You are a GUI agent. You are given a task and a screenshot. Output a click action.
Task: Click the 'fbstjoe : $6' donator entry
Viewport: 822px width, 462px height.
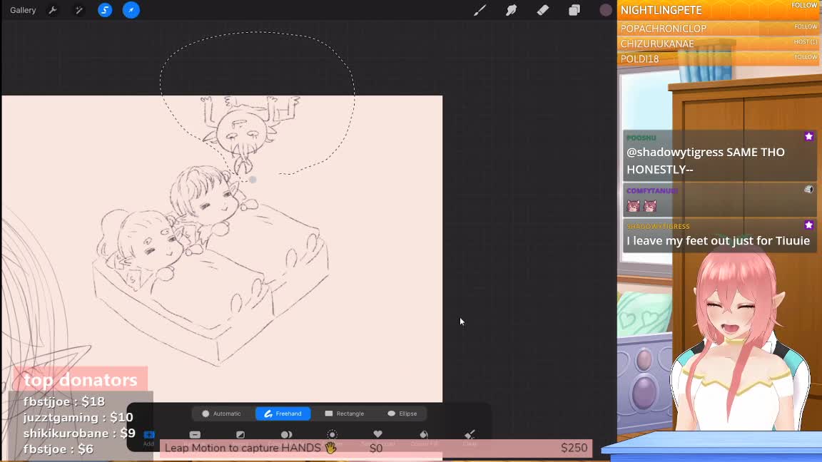coord(59,449)
